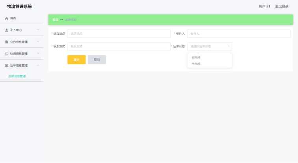Click the 用户 a1 label
The height and width of the screenshot is (163, 298).
[x=264, y=6]
